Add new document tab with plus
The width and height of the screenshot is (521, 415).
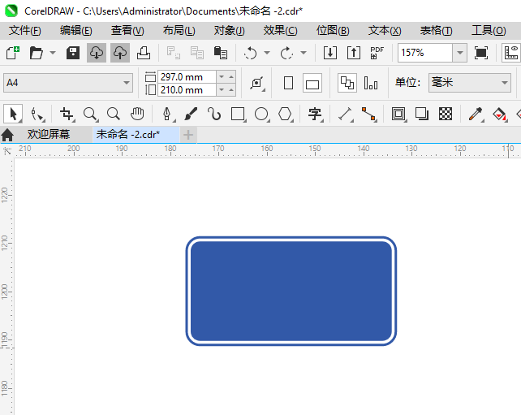(188, 135)
